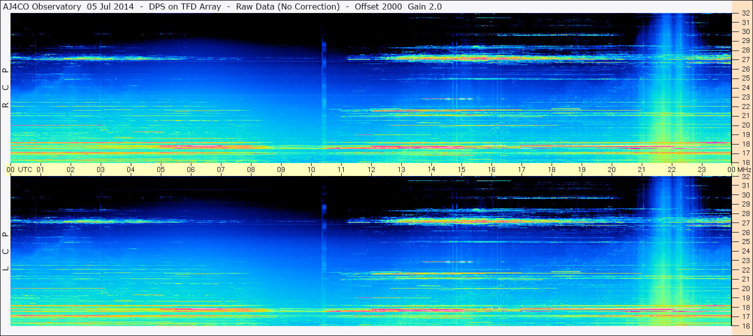Image resolution: width=753 pixels, height=336 pixels.
Task: Select the 05 Jul 2014 date in header
Action: (110, 6)
